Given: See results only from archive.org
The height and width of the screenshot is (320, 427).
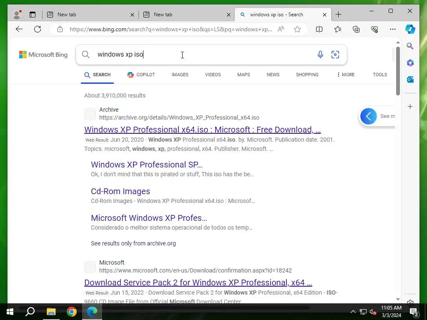Looking at the screenshot, I should click(x=133, y=243).
